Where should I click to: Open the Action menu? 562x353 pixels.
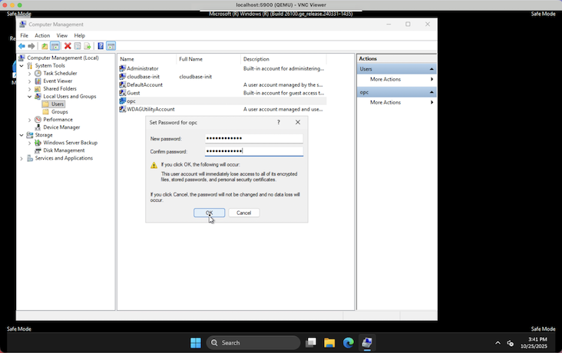coord(42,35)
